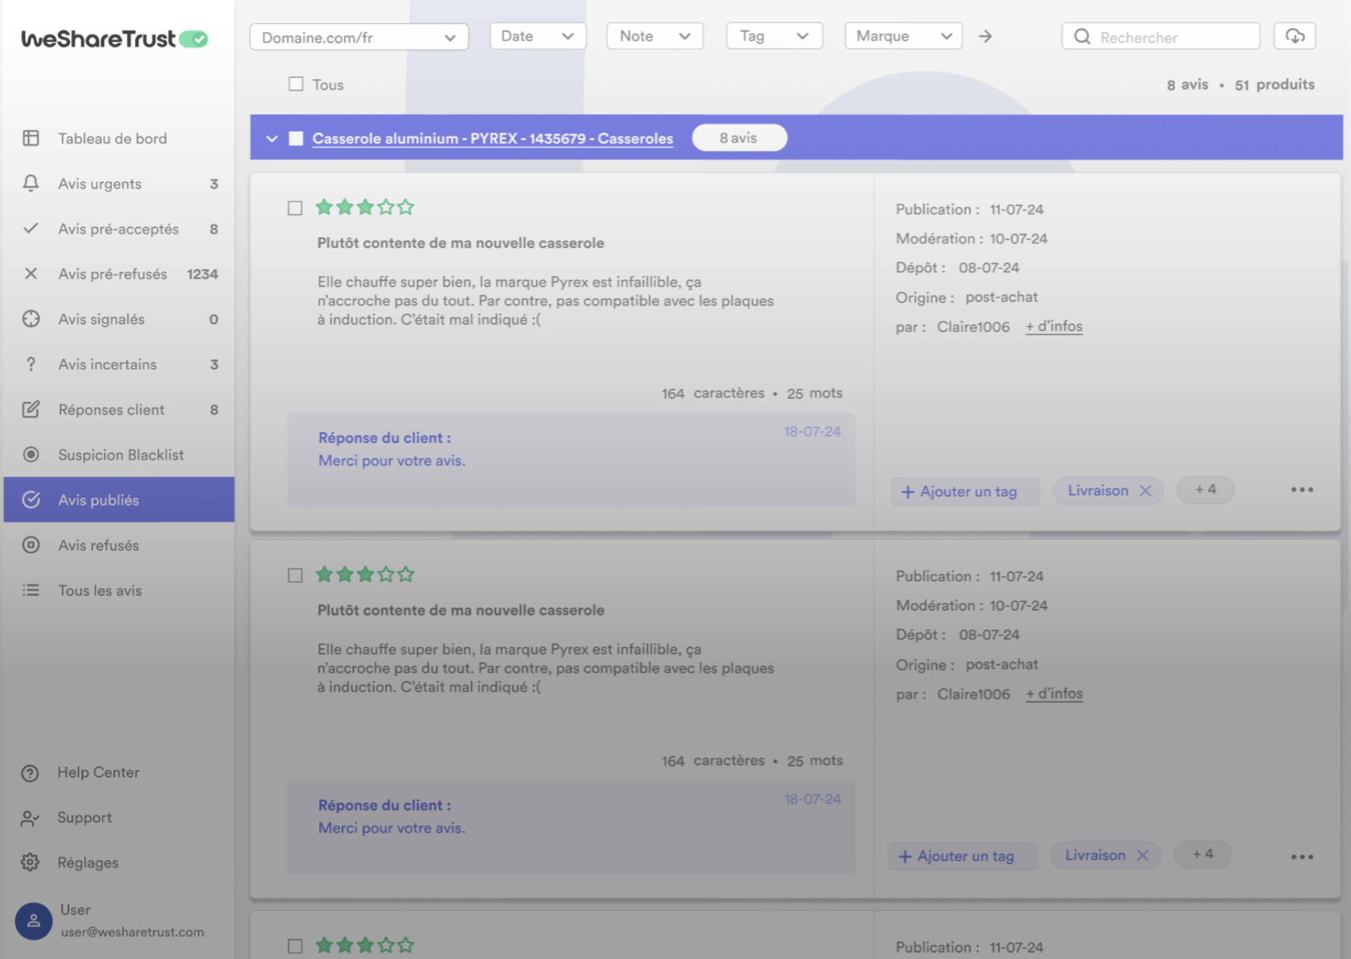This screenshot has width=1351, height=959.
Task: Open Tableau de bord in sidebar
Action: (x=112, y=139)
